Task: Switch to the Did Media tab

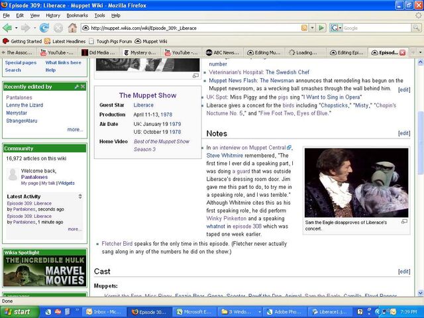Action: point(99,52)
